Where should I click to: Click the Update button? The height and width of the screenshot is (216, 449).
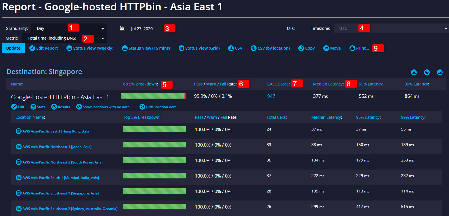click(x=13, y=48)
